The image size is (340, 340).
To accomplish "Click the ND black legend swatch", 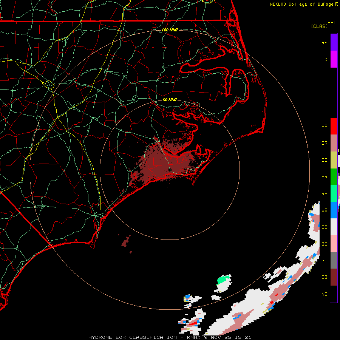I will tap(334, 294).
